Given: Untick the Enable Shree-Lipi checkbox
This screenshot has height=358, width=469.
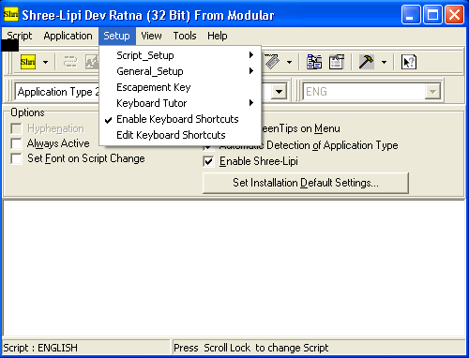Looking at the screenshot, I should pyautogui.click(x=208, y=161).
